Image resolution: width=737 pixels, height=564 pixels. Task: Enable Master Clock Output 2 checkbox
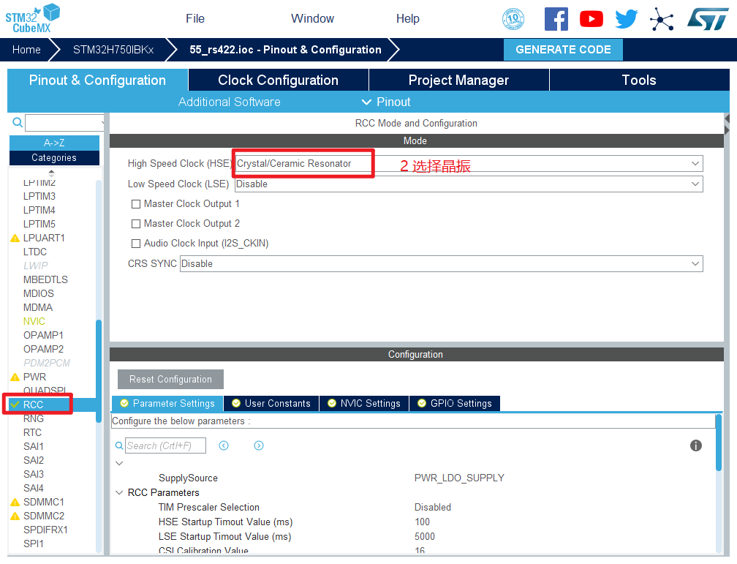click(136, 224)
